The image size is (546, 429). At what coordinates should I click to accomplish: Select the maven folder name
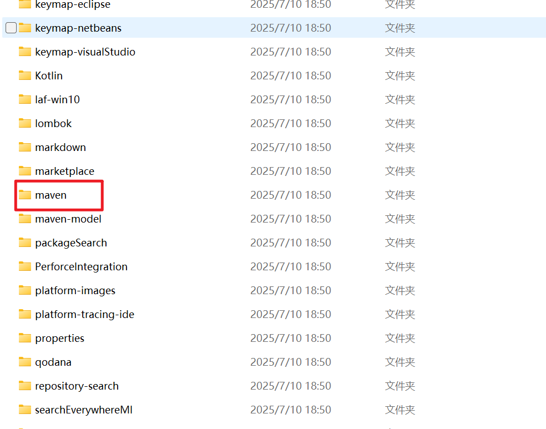click(51, 195)
